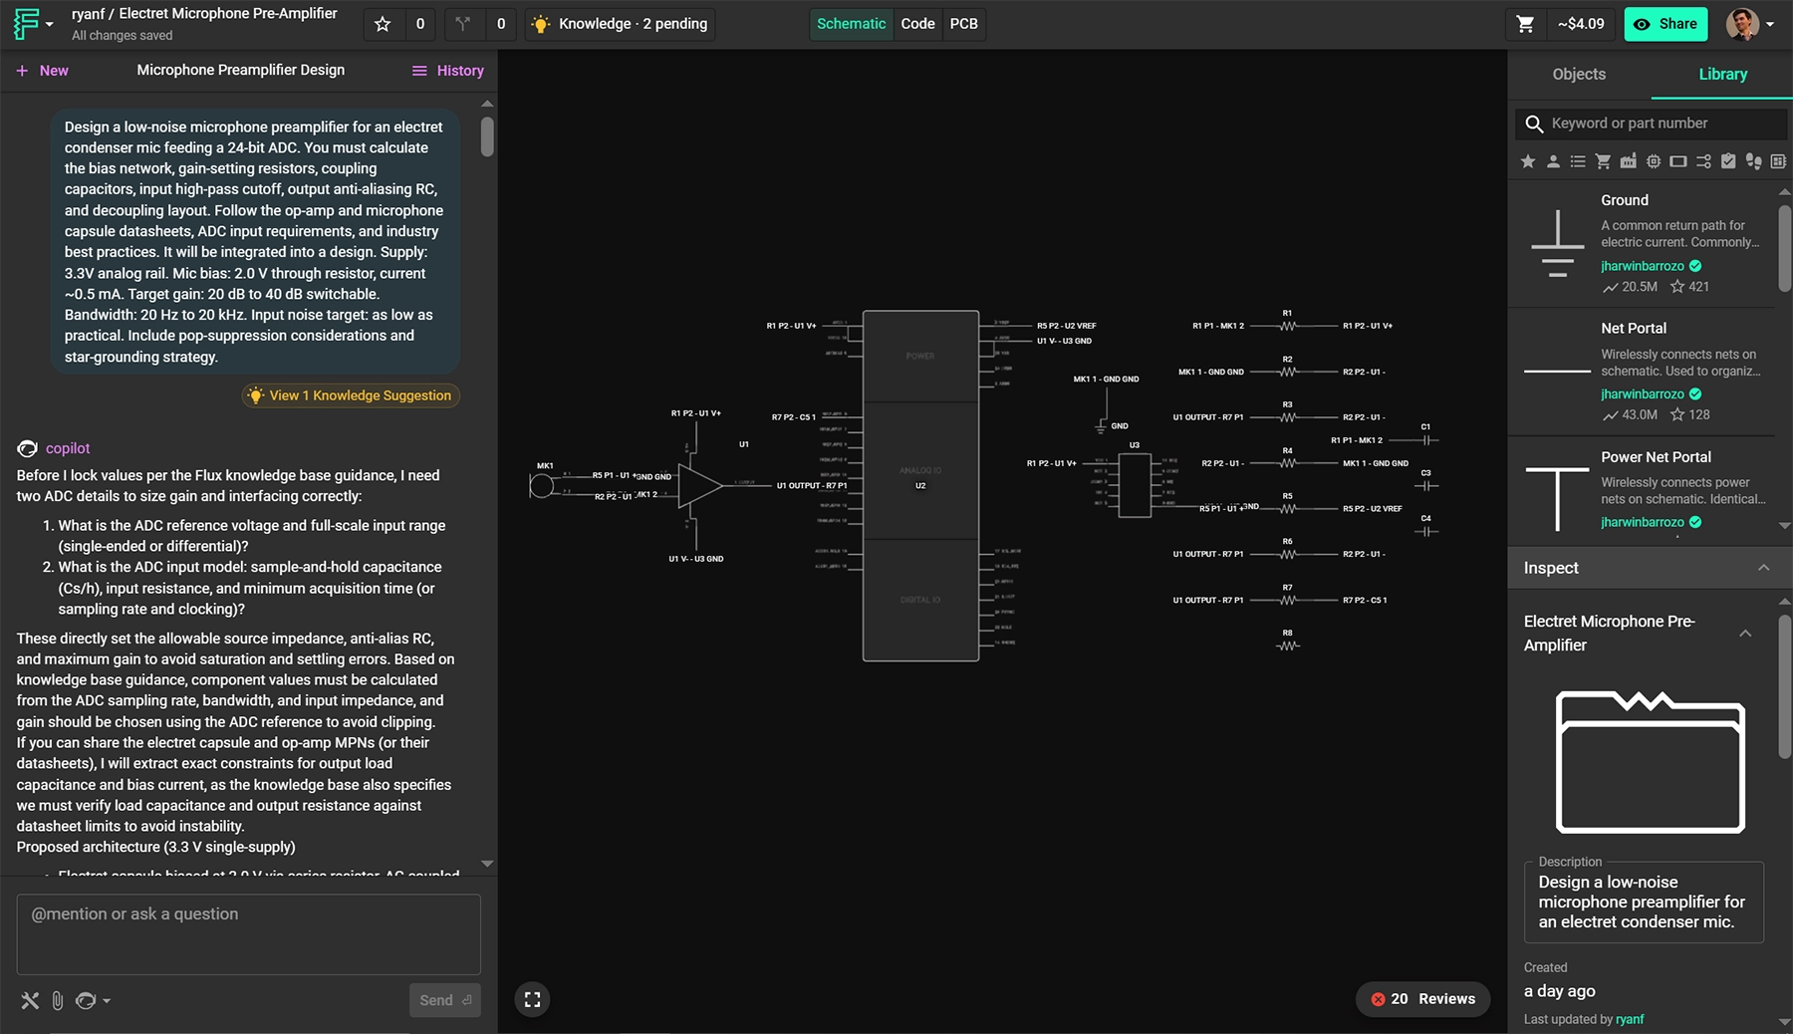Filter library by starred components
Screen dimensions: 1793x1034
[1529, 160]
